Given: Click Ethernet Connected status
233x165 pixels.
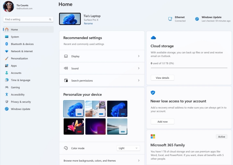Looking at the screenshot, I should (x=180, y=21).
